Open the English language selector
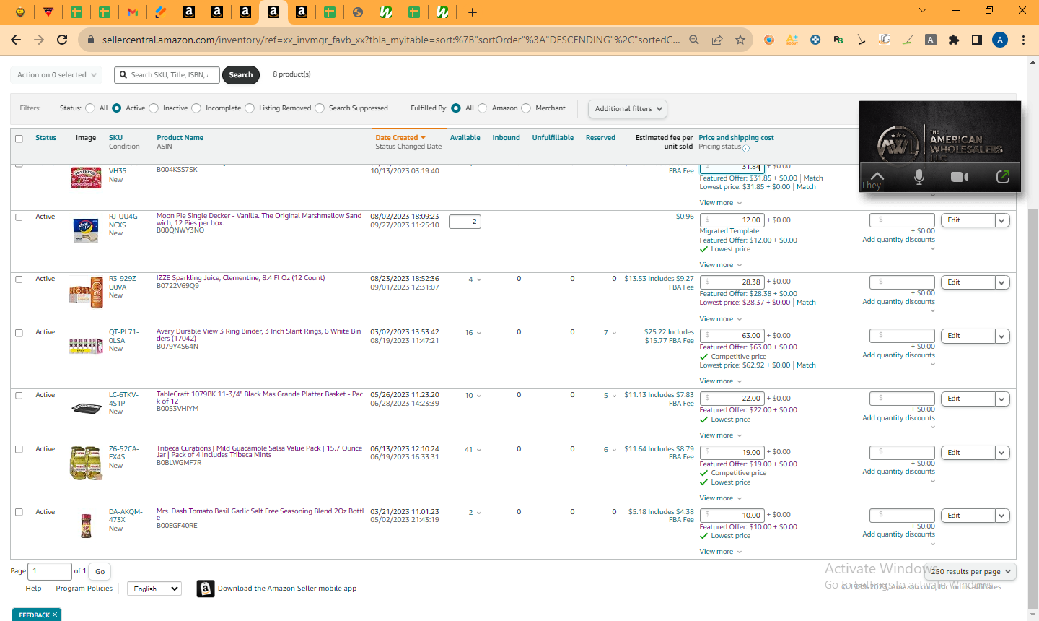 (x=154, y=589)
